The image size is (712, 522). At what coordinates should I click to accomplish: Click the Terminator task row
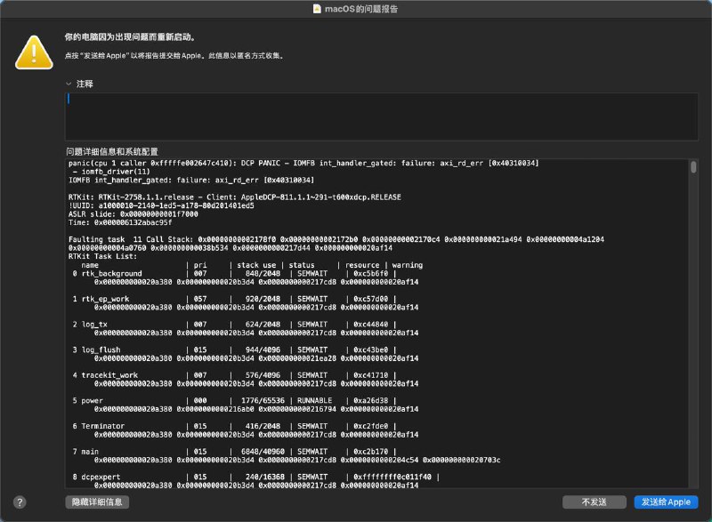tap(234, 426)
